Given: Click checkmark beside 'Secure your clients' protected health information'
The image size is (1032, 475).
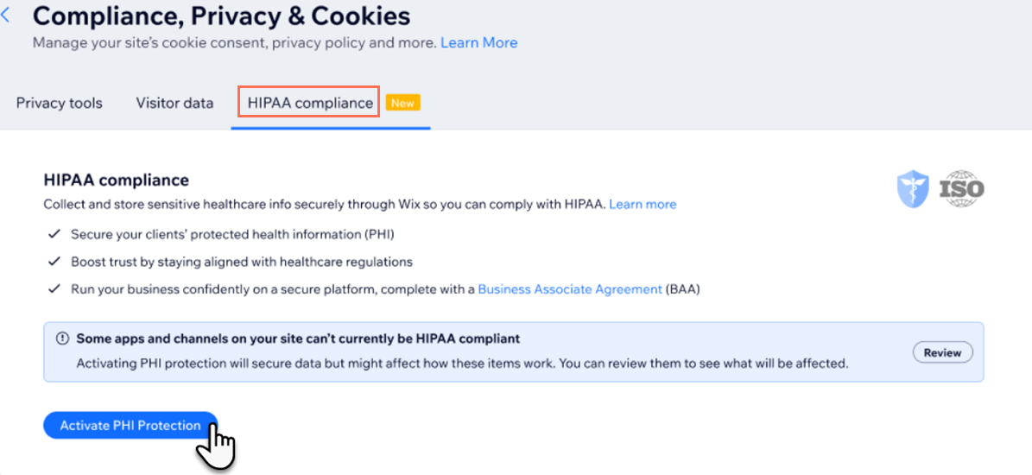Looking at the screenshot, I should click(54, 234).
